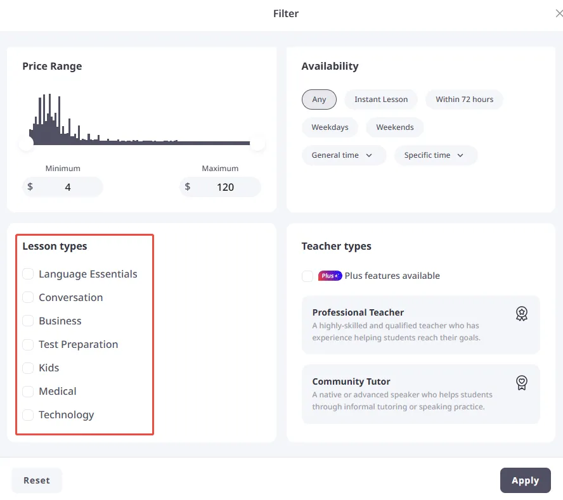Tick the Business lesson checkbox
The image size is (563, 500).
[x=28, y=321]
